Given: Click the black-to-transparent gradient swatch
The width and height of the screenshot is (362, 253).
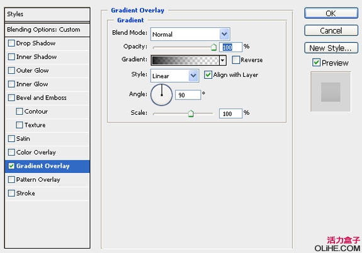Looking at the screenshot, I should pos(185,61).
